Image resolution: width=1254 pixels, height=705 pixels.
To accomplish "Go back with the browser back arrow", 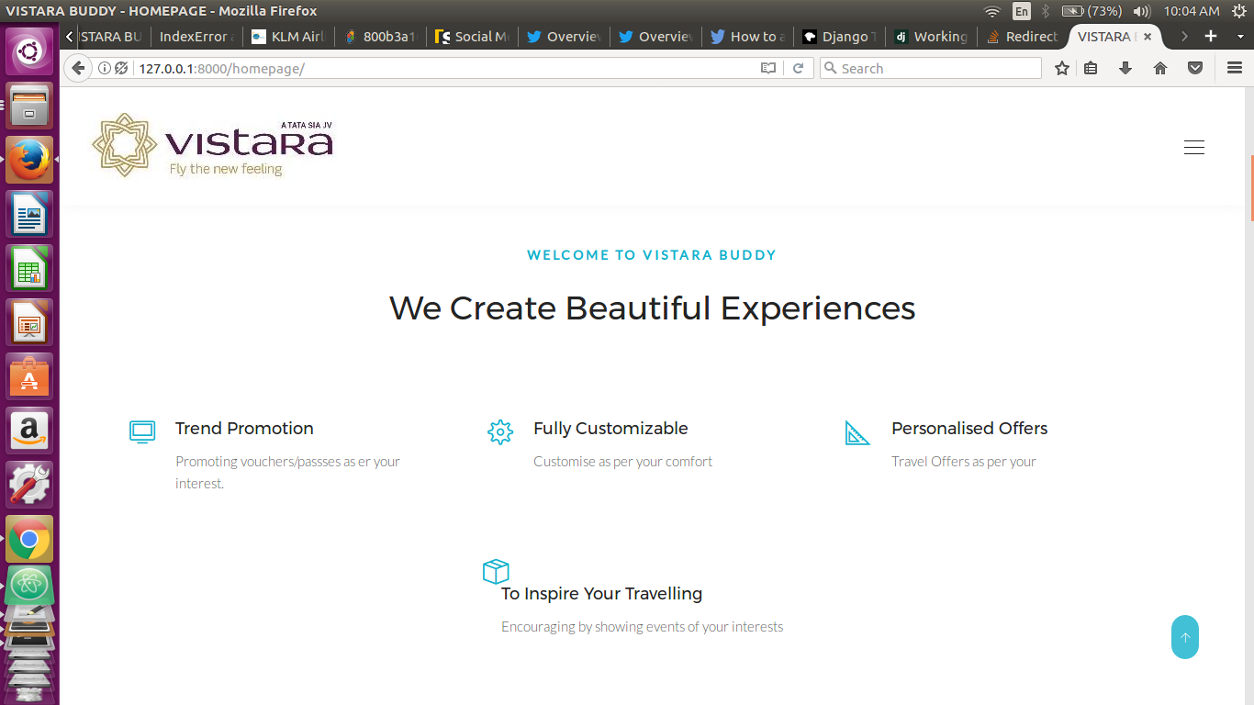I will click(78, 68).
